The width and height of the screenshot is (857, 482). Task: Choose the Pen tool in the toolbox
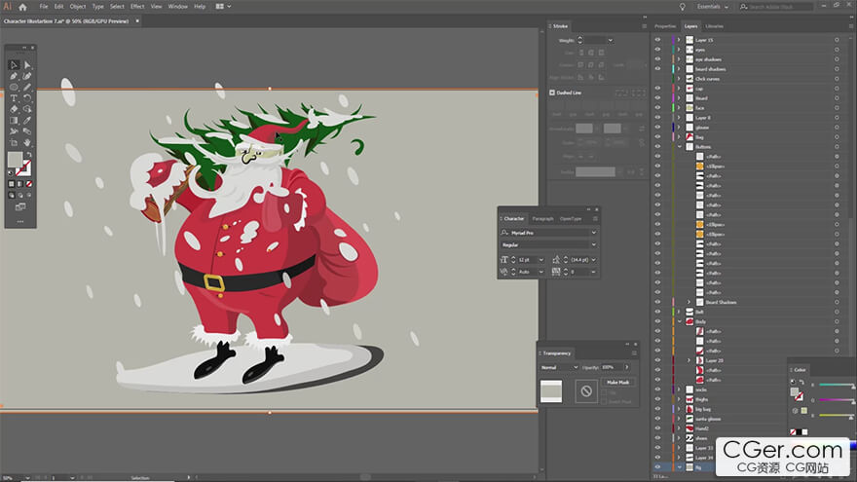coord(15,76)
